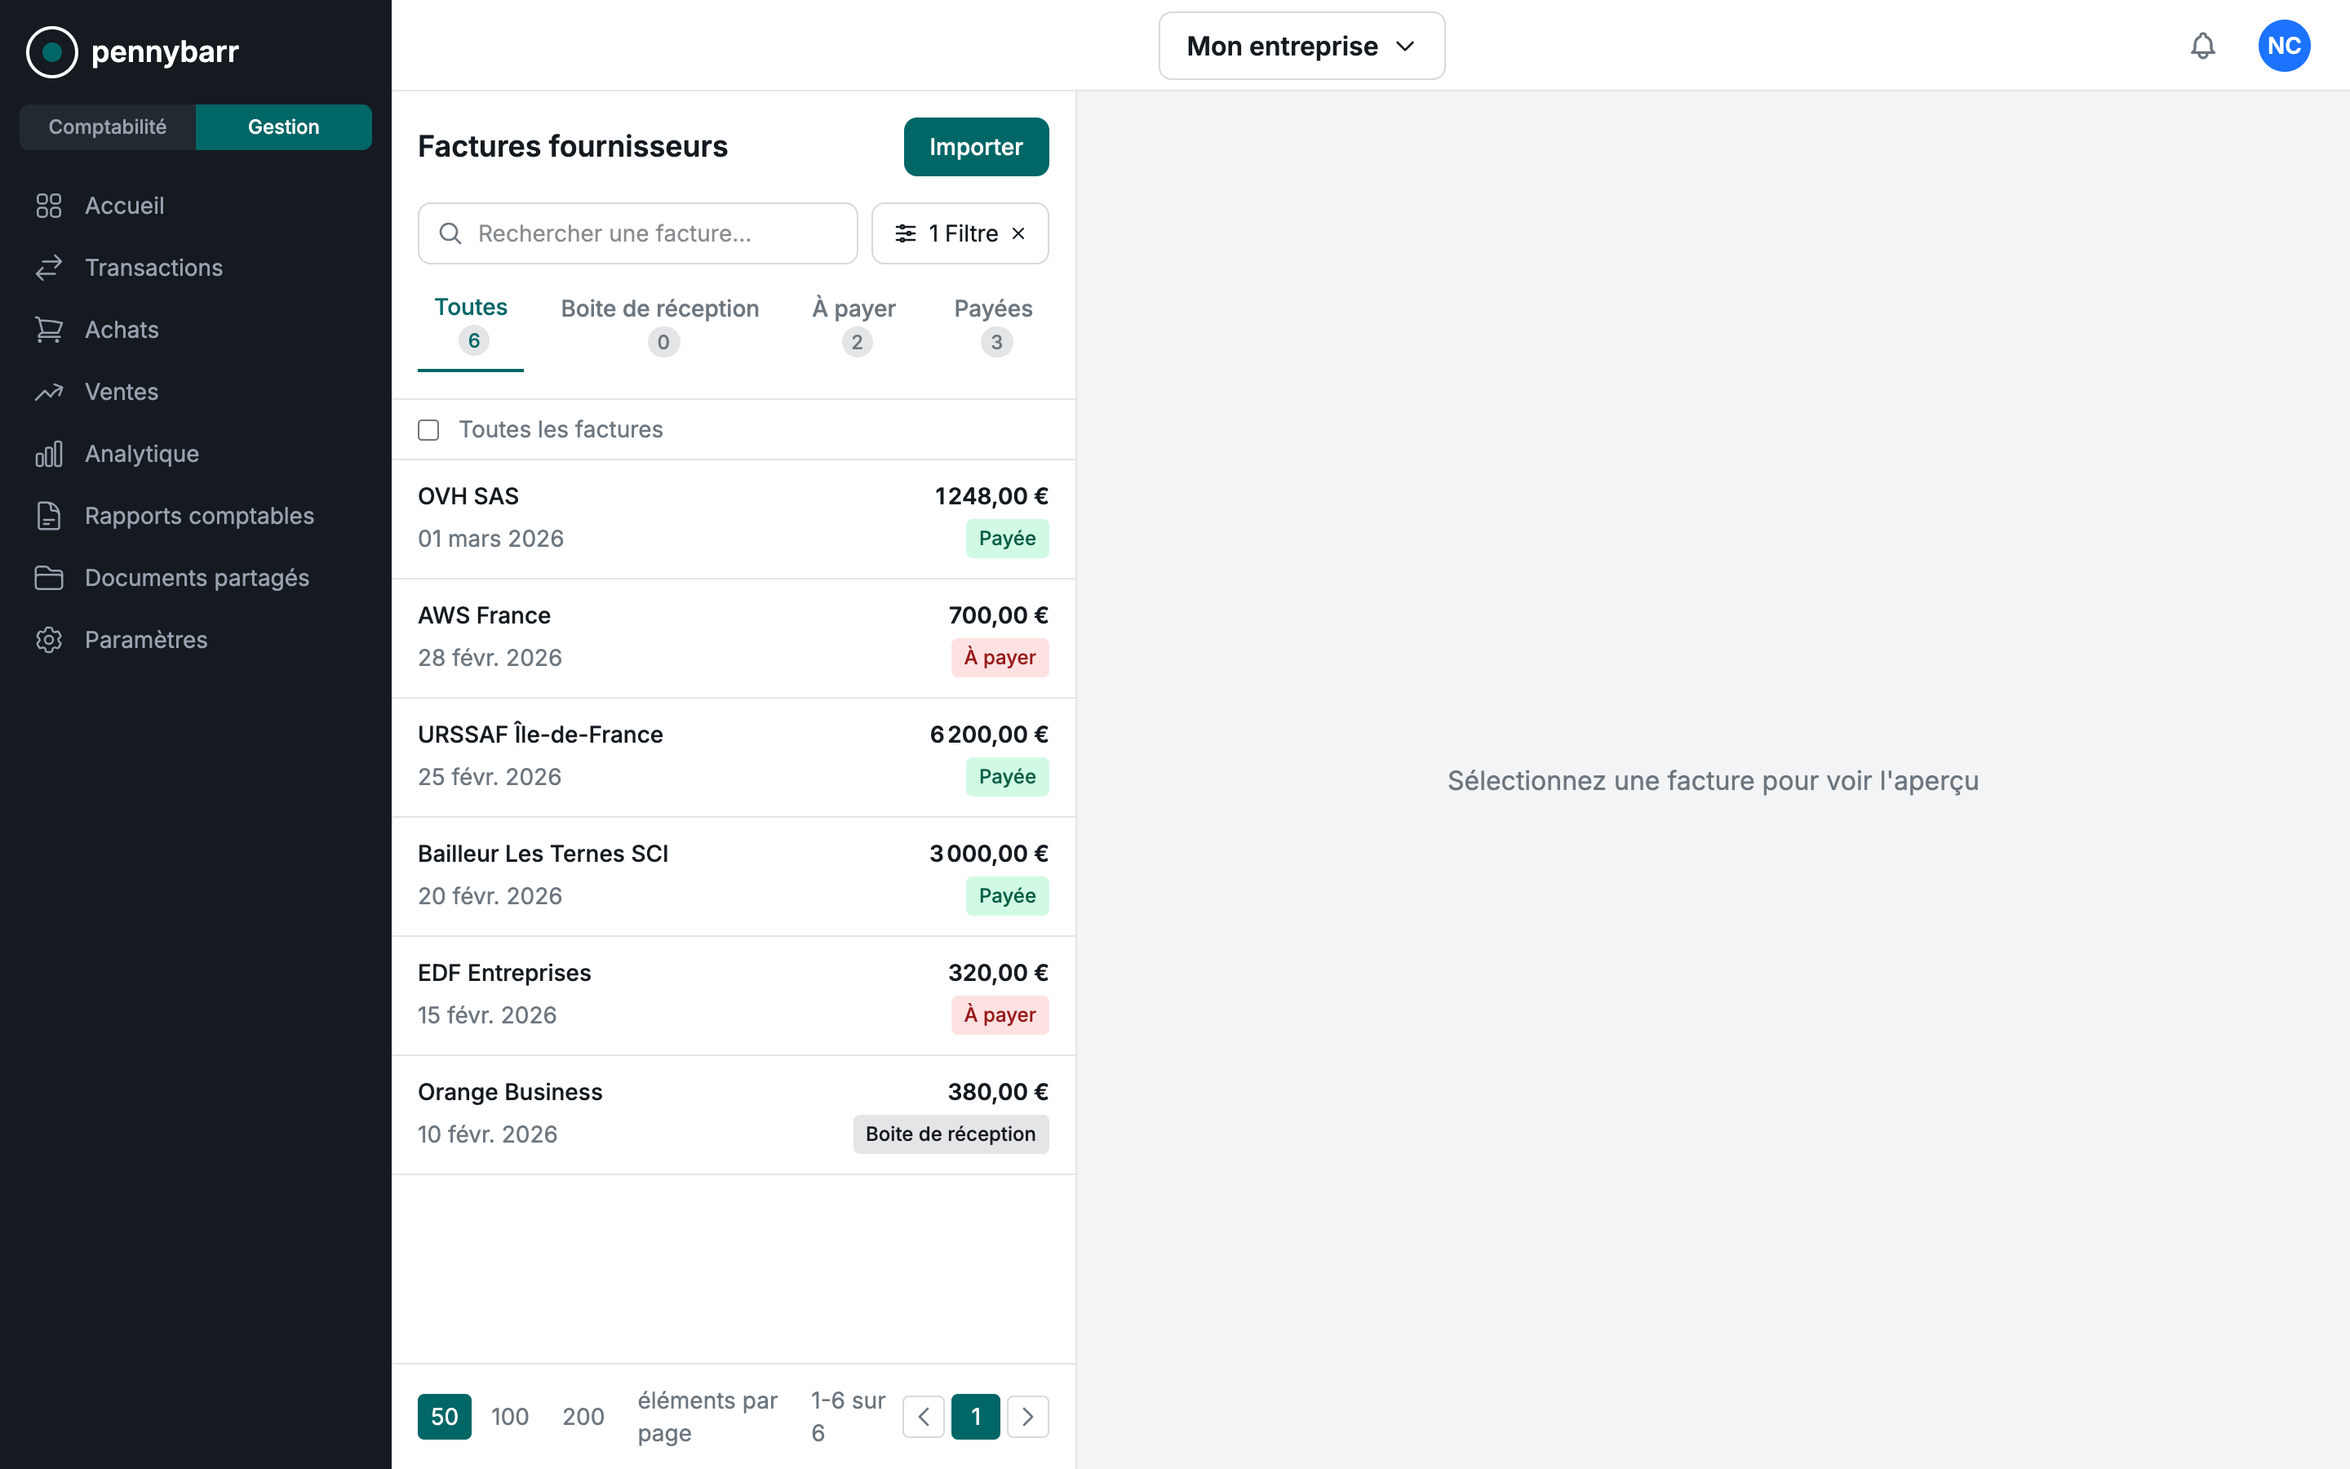Image resolution: width=2350 pixels, height=1469 pixels.
Task: Open Analytique bar chart icon
Action: 49,454
